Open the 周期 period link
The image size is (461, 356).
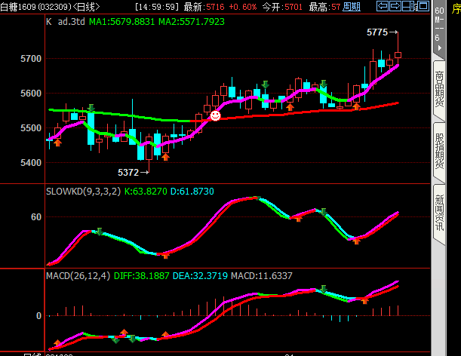tap(352, 7)
